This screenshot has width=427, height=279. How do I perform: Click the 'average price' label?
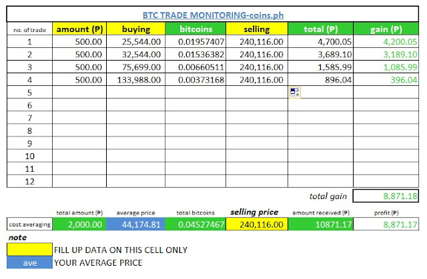(135, 212)
